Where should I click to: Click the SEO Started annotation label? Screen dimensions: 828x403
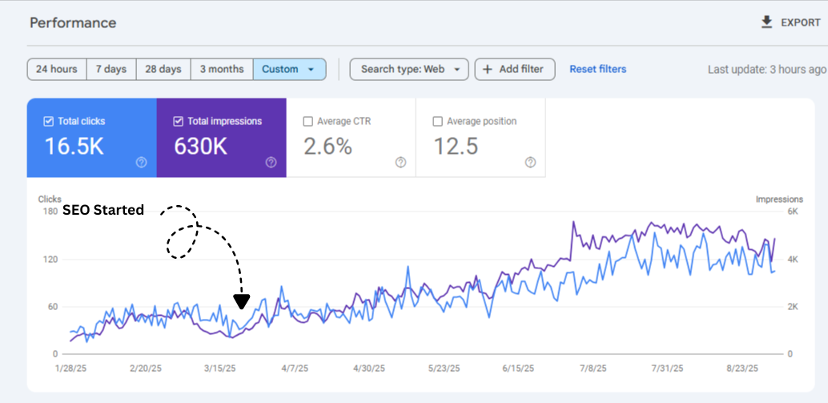[x=103, y=211]
